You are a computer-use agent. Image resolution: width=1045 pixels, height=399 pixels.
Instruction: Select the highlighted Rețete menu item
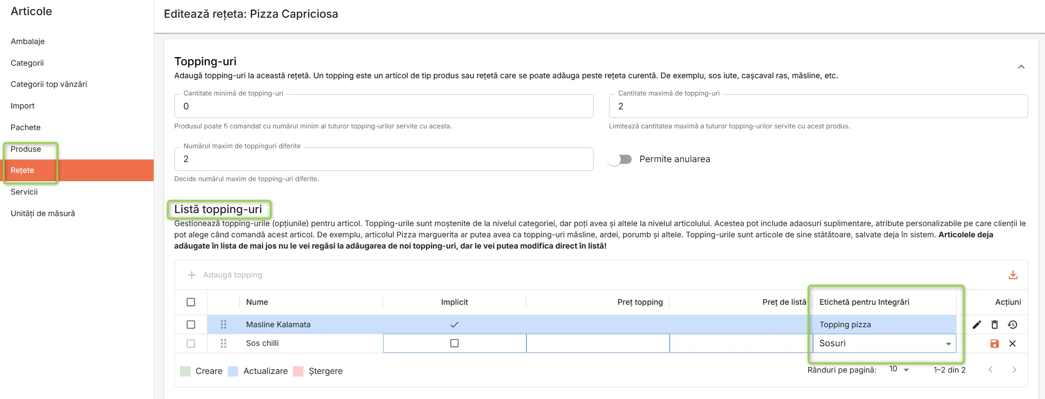pos(77,170)
